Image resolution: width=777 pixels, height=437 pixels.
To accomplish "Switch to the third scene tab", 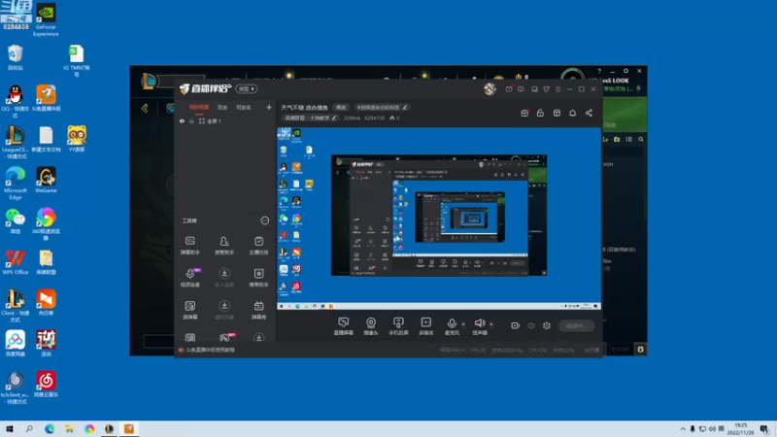I will (243, 107).
